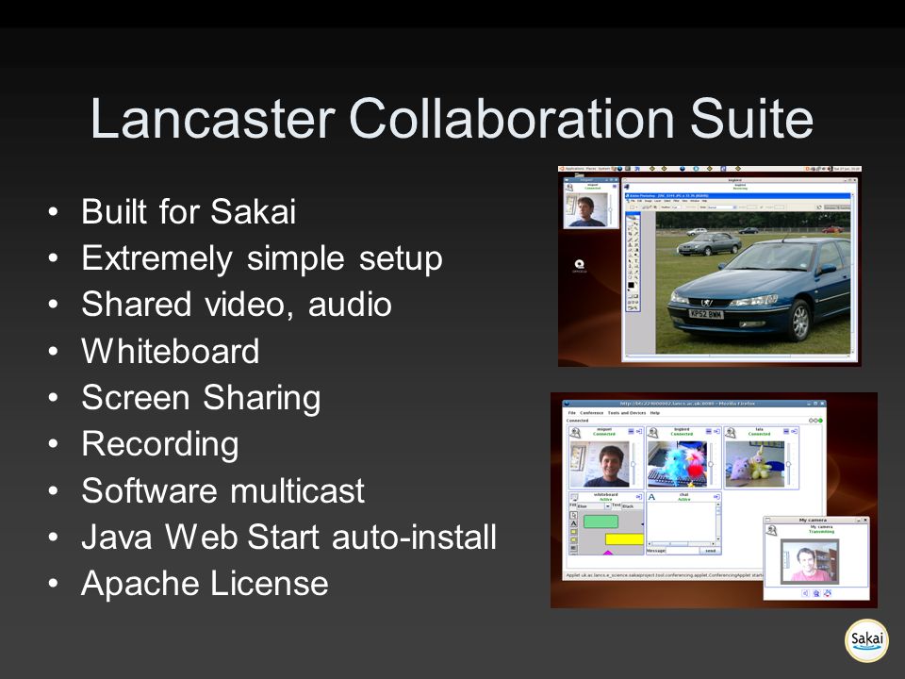Open the Conference menu
905x679 pixels.
[x=592, y=413]
